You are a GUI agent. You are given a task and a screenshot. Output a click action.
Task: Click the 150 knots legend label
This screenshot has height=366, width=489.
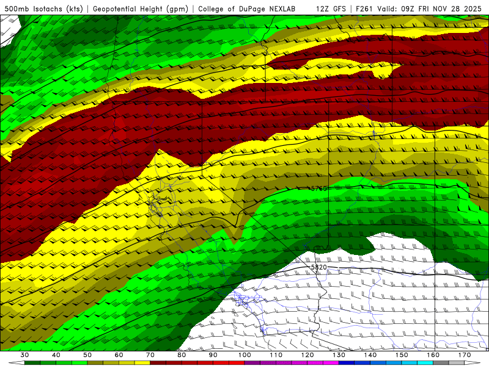pyautogui.click(x=402, y=355)
